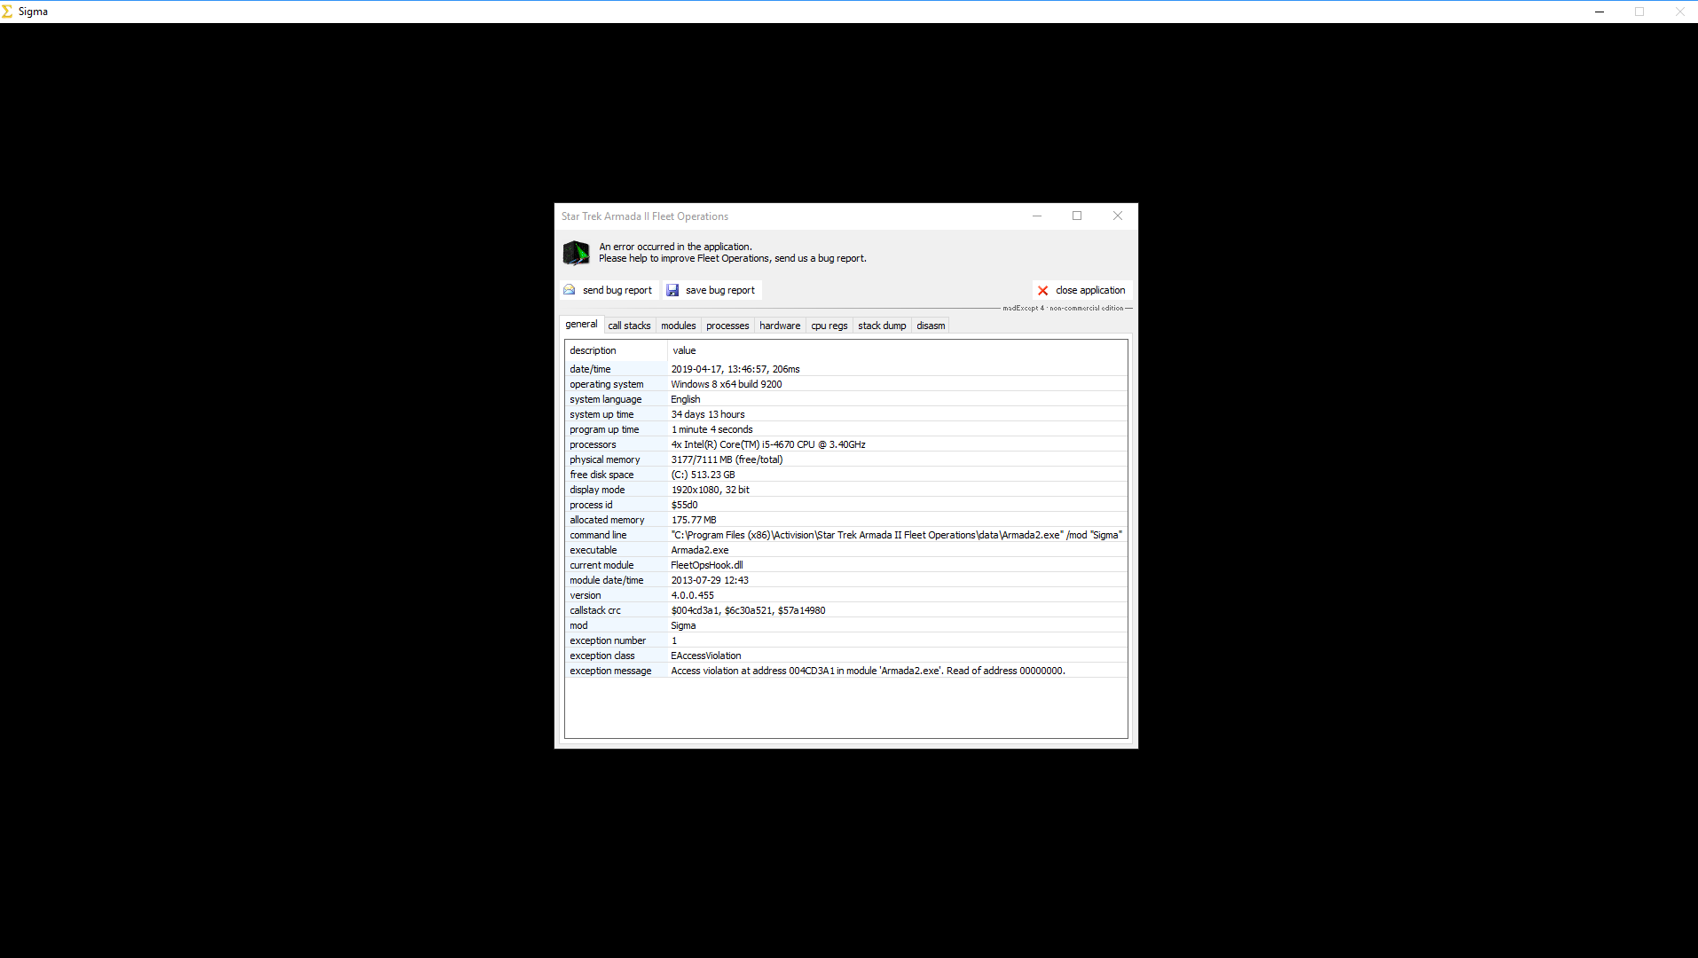Select '34 days 13 hours' up time value

[x=708, y=414]
